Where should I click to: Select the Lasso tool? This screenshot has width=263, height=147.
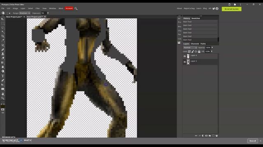pos(3,28)
